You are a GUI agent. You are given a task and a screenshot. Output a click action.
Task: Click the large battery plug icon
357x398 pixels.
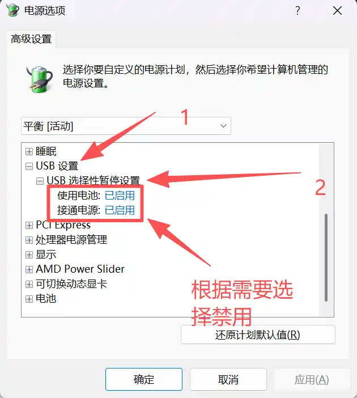click(40, 79)
